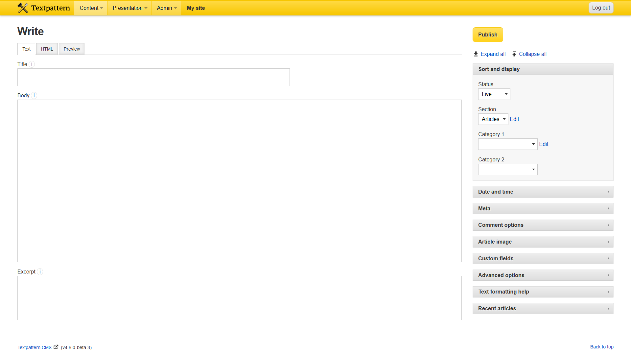The height and width of the screenshot is (355, 631).
Task: Switch to the HTML tab
Action: click(47, 49)
